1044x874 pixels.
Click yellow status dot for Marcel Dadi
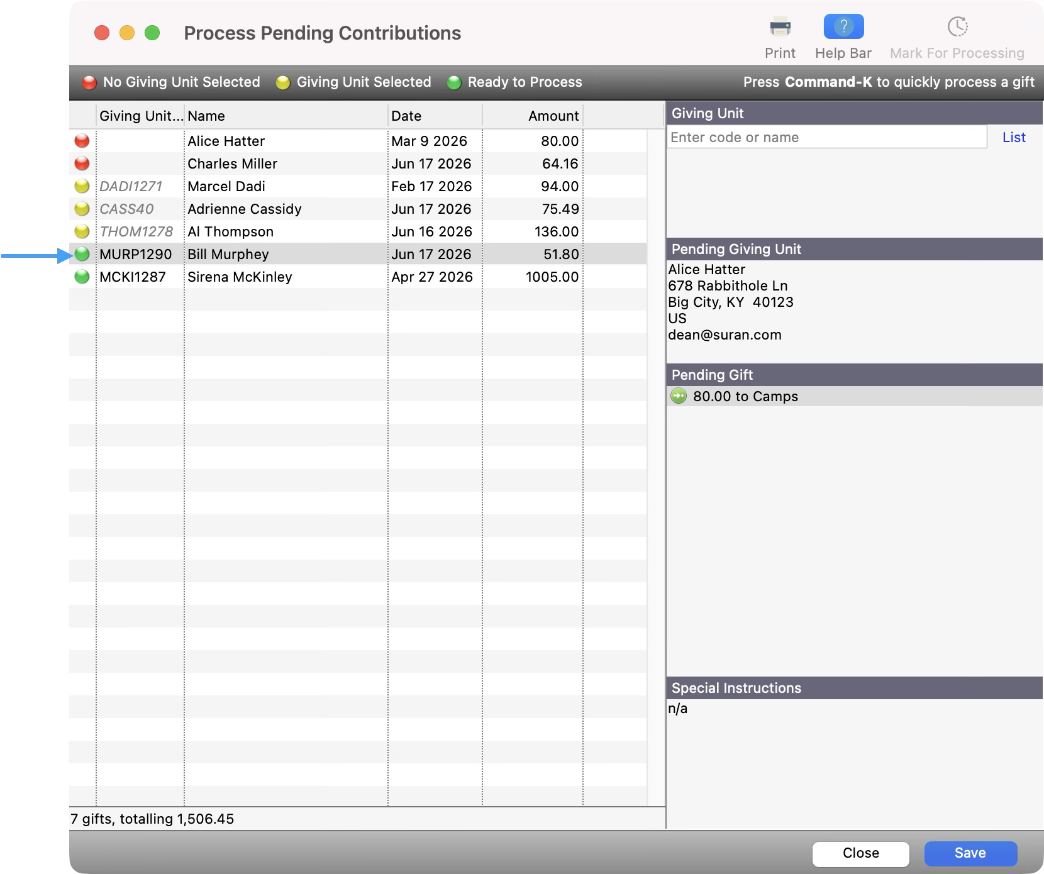point(82,186)
